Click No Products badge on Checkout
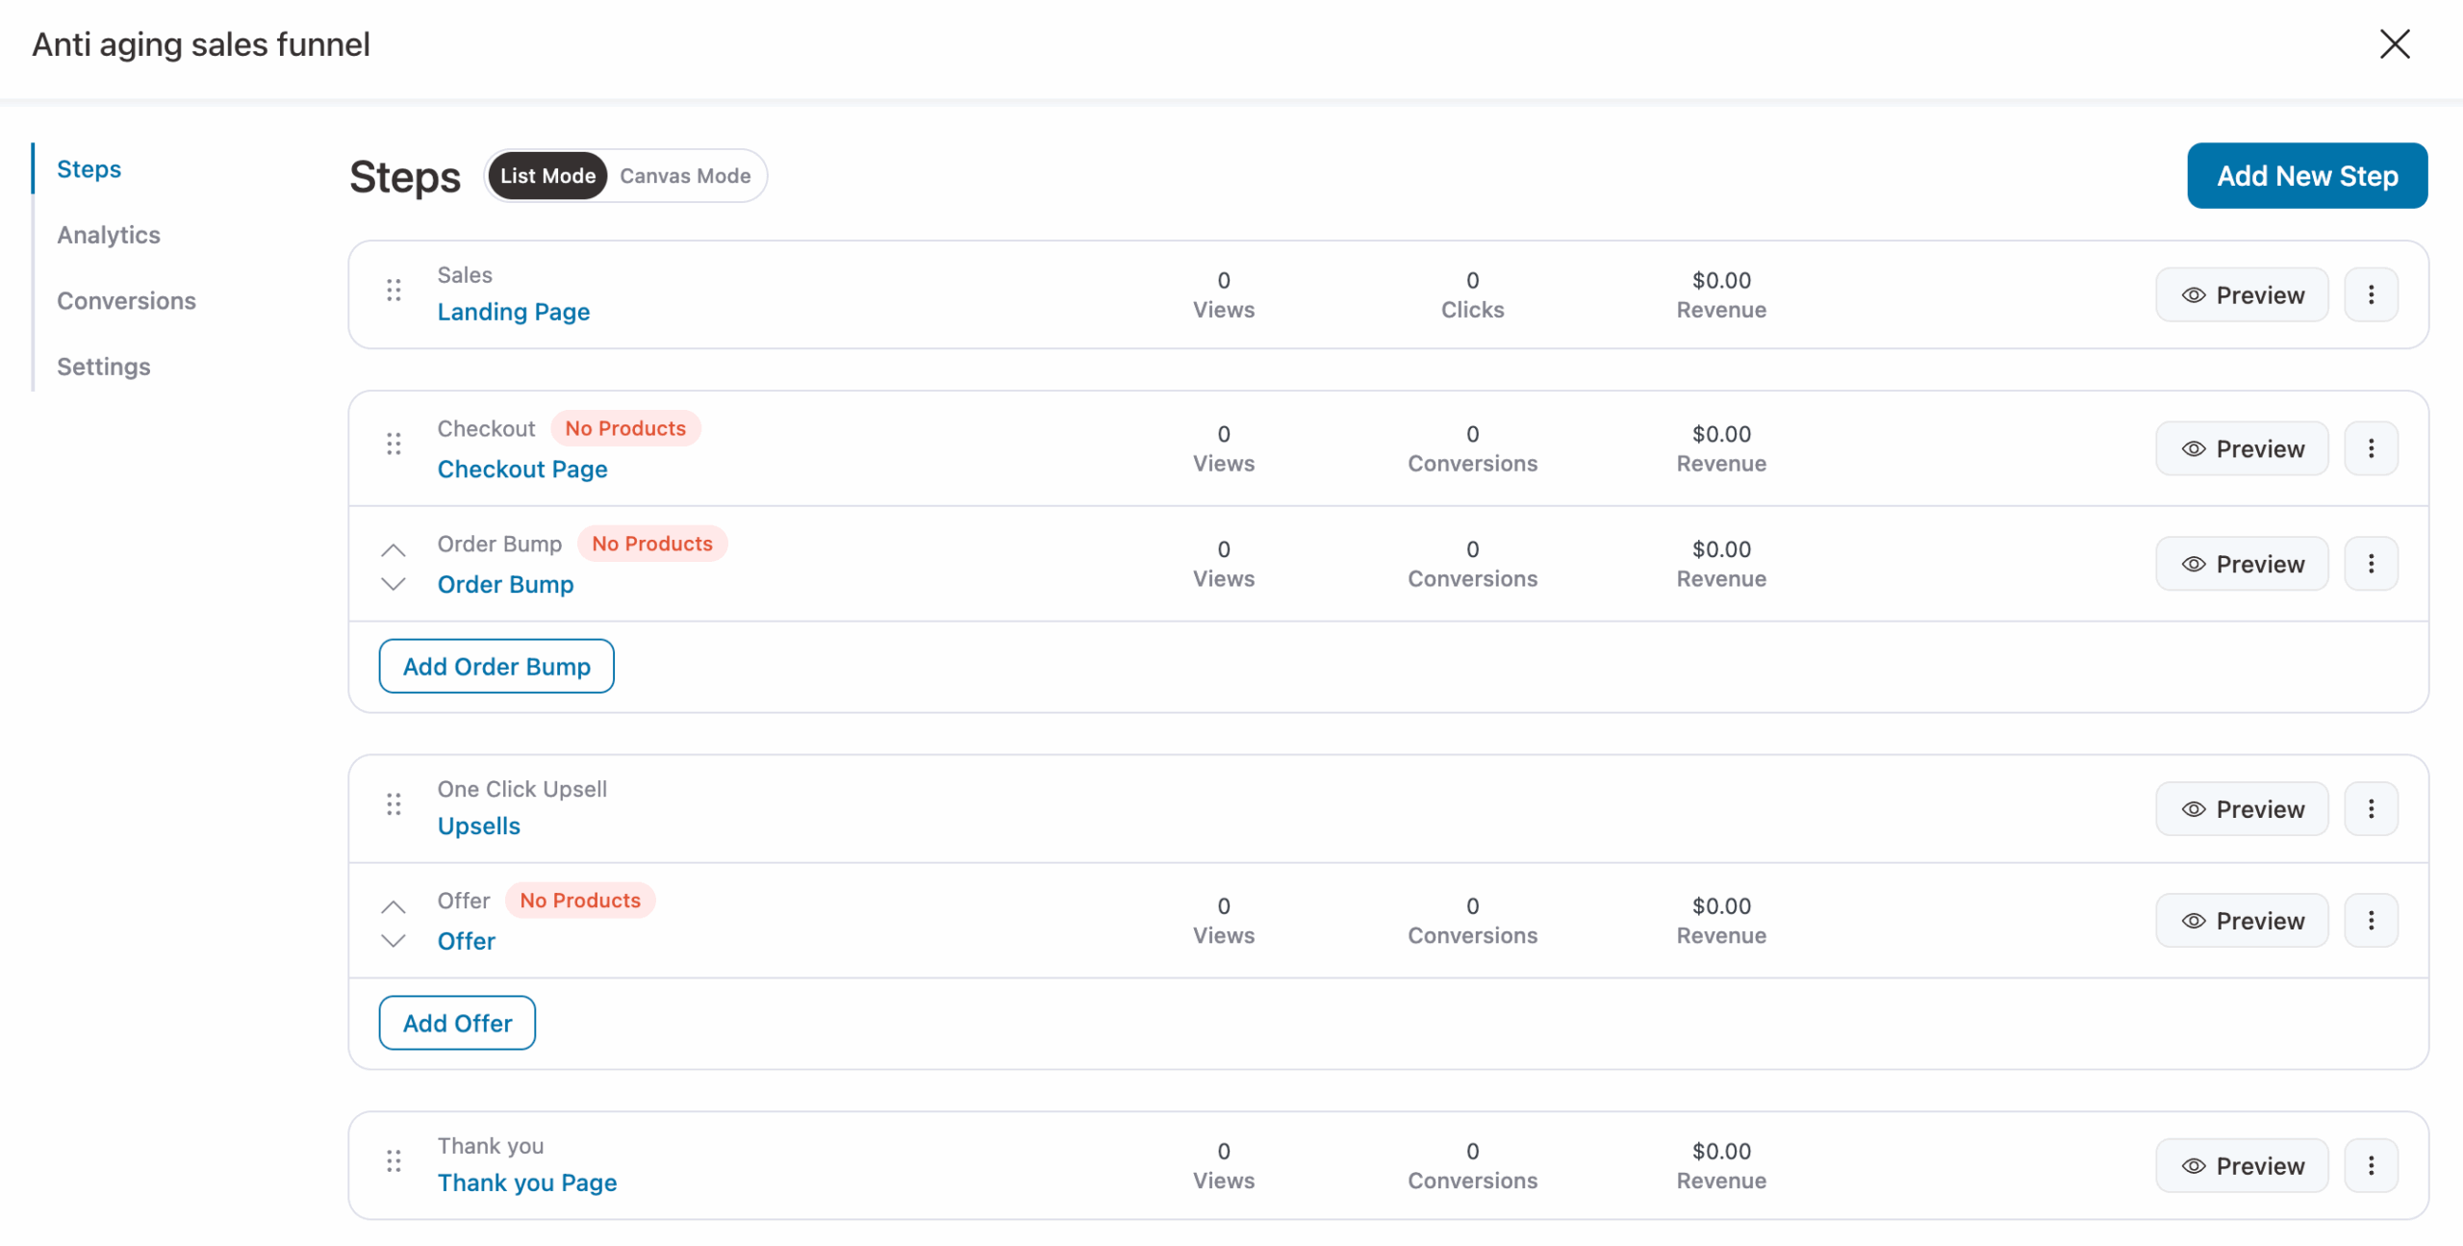Screen dimensions: 2463x1246 tap(625, 429)
